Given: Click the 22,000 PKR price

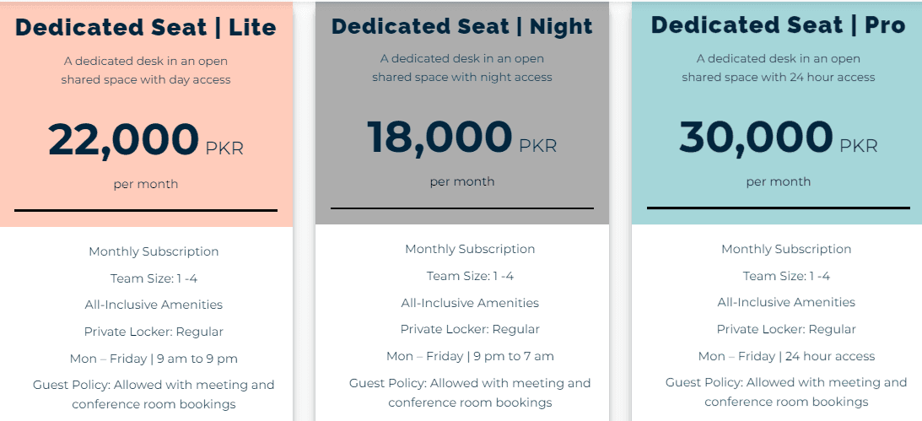Looking at the screenshot, I should 145,141.
